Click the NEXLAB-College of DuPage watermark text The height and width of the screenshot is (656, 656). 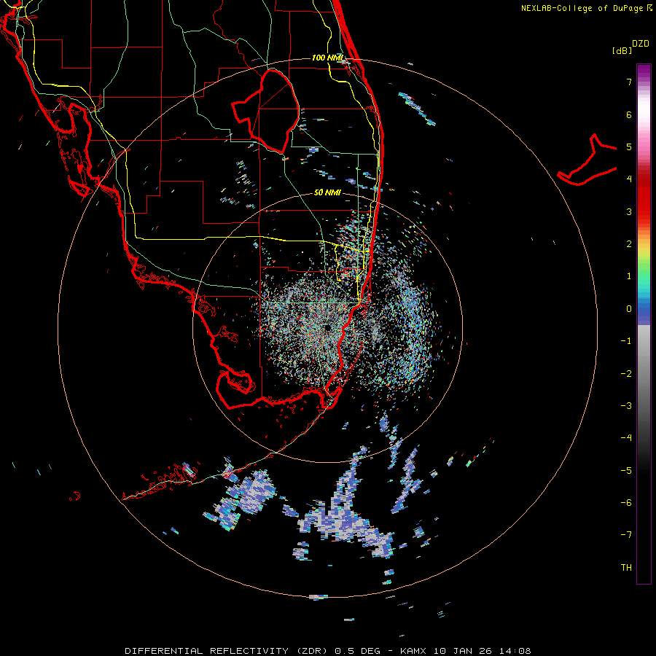pos(587,8)
